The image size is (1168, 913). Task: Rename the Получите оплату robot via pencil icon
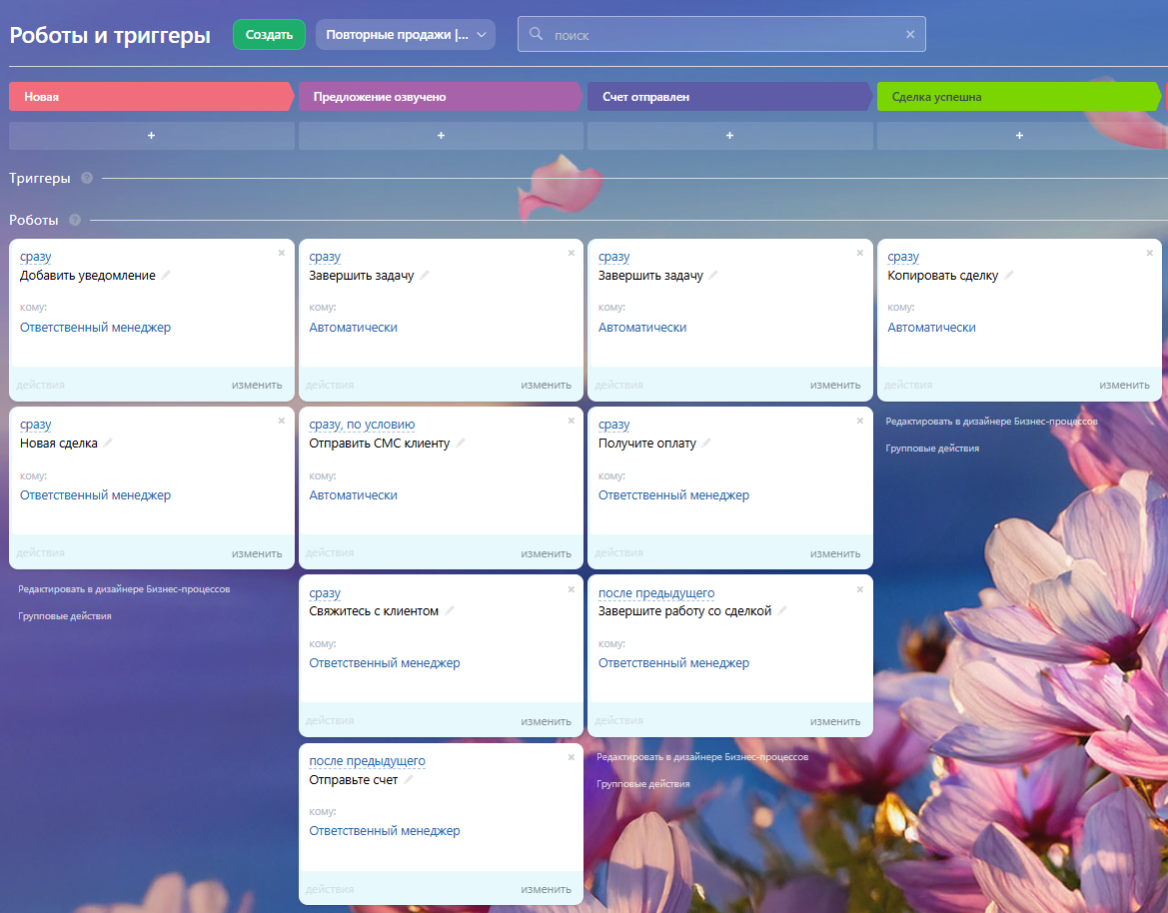click(x=706, y=444)
